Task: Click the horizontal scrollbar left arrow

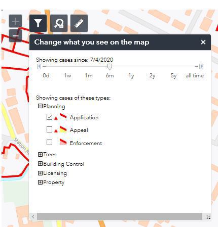Action: tap(33, 216)
